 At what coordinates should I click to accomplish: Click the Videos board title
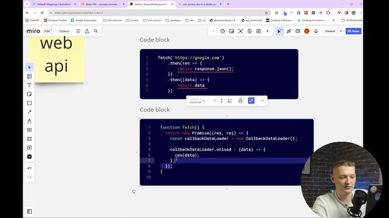[x=64, y=31]
